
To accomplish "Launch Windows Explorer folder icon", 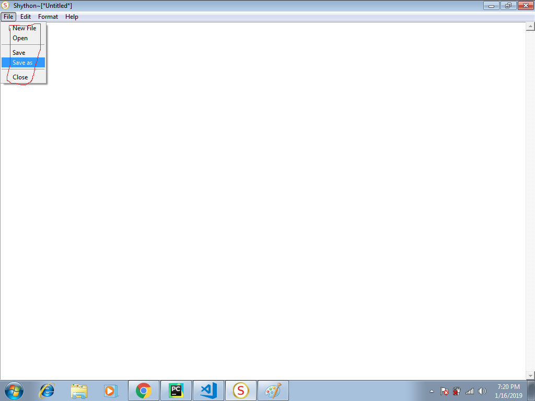I will pyautogui.click(x=79, y=391).
